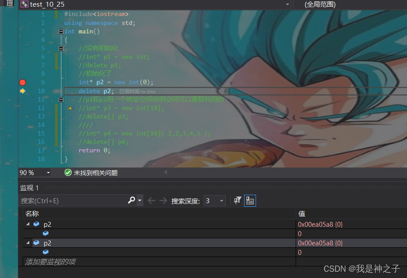The image size is (407, 278).
Task: Click the child cube icon under the second p2
Action: click(x=46, y=252)
